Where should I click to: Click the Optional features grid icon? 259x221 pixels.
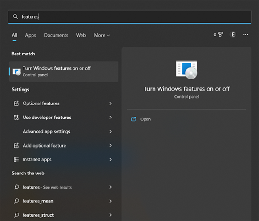[x=16, y=103]
